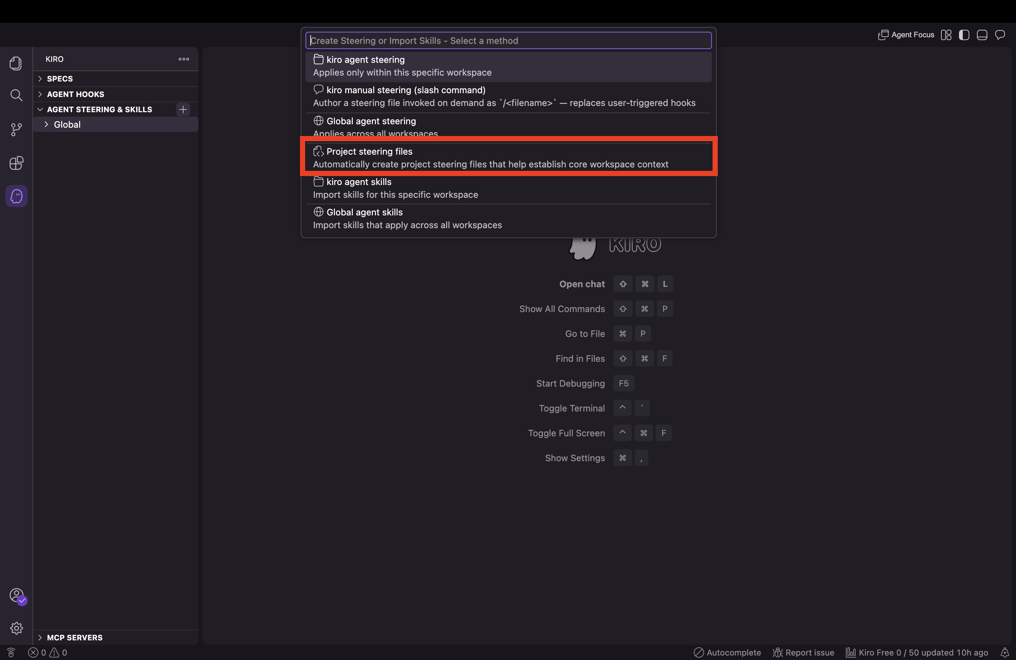
Task: Open the Manage gear icon
Action: [x=16, y=628]
